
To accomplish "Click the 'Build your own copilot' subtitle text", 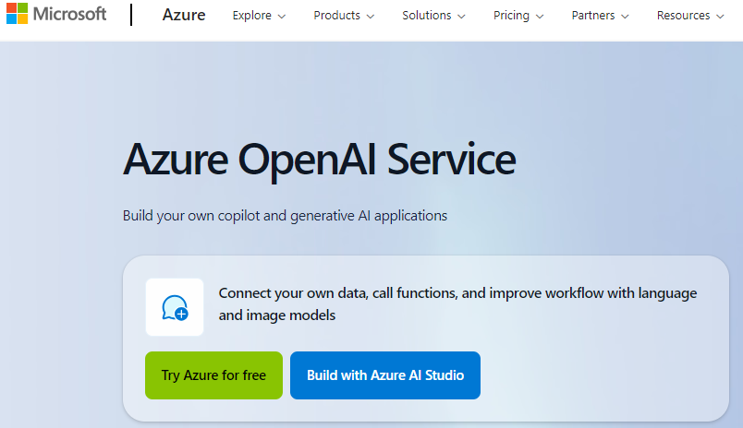I will click(x=285, y=216).
